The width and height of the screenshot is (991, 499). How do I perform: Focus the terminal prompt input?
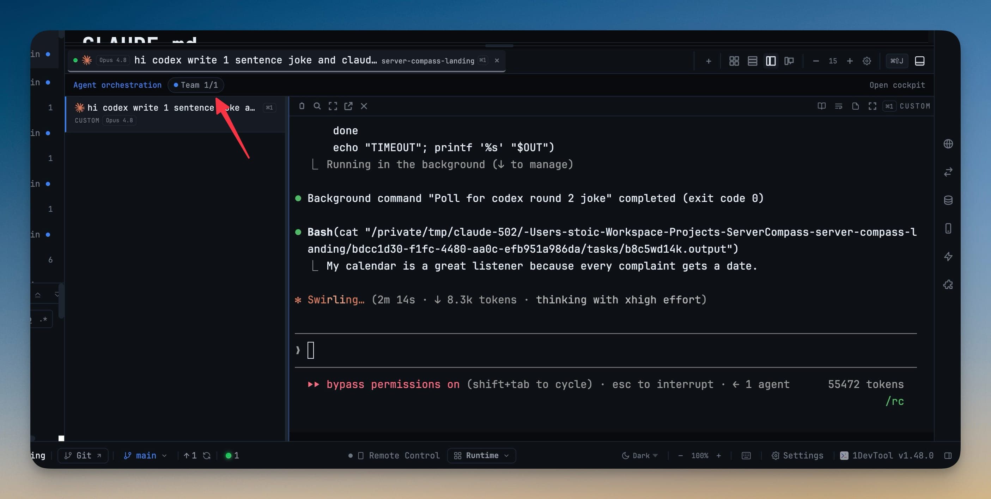coord(606,350)
